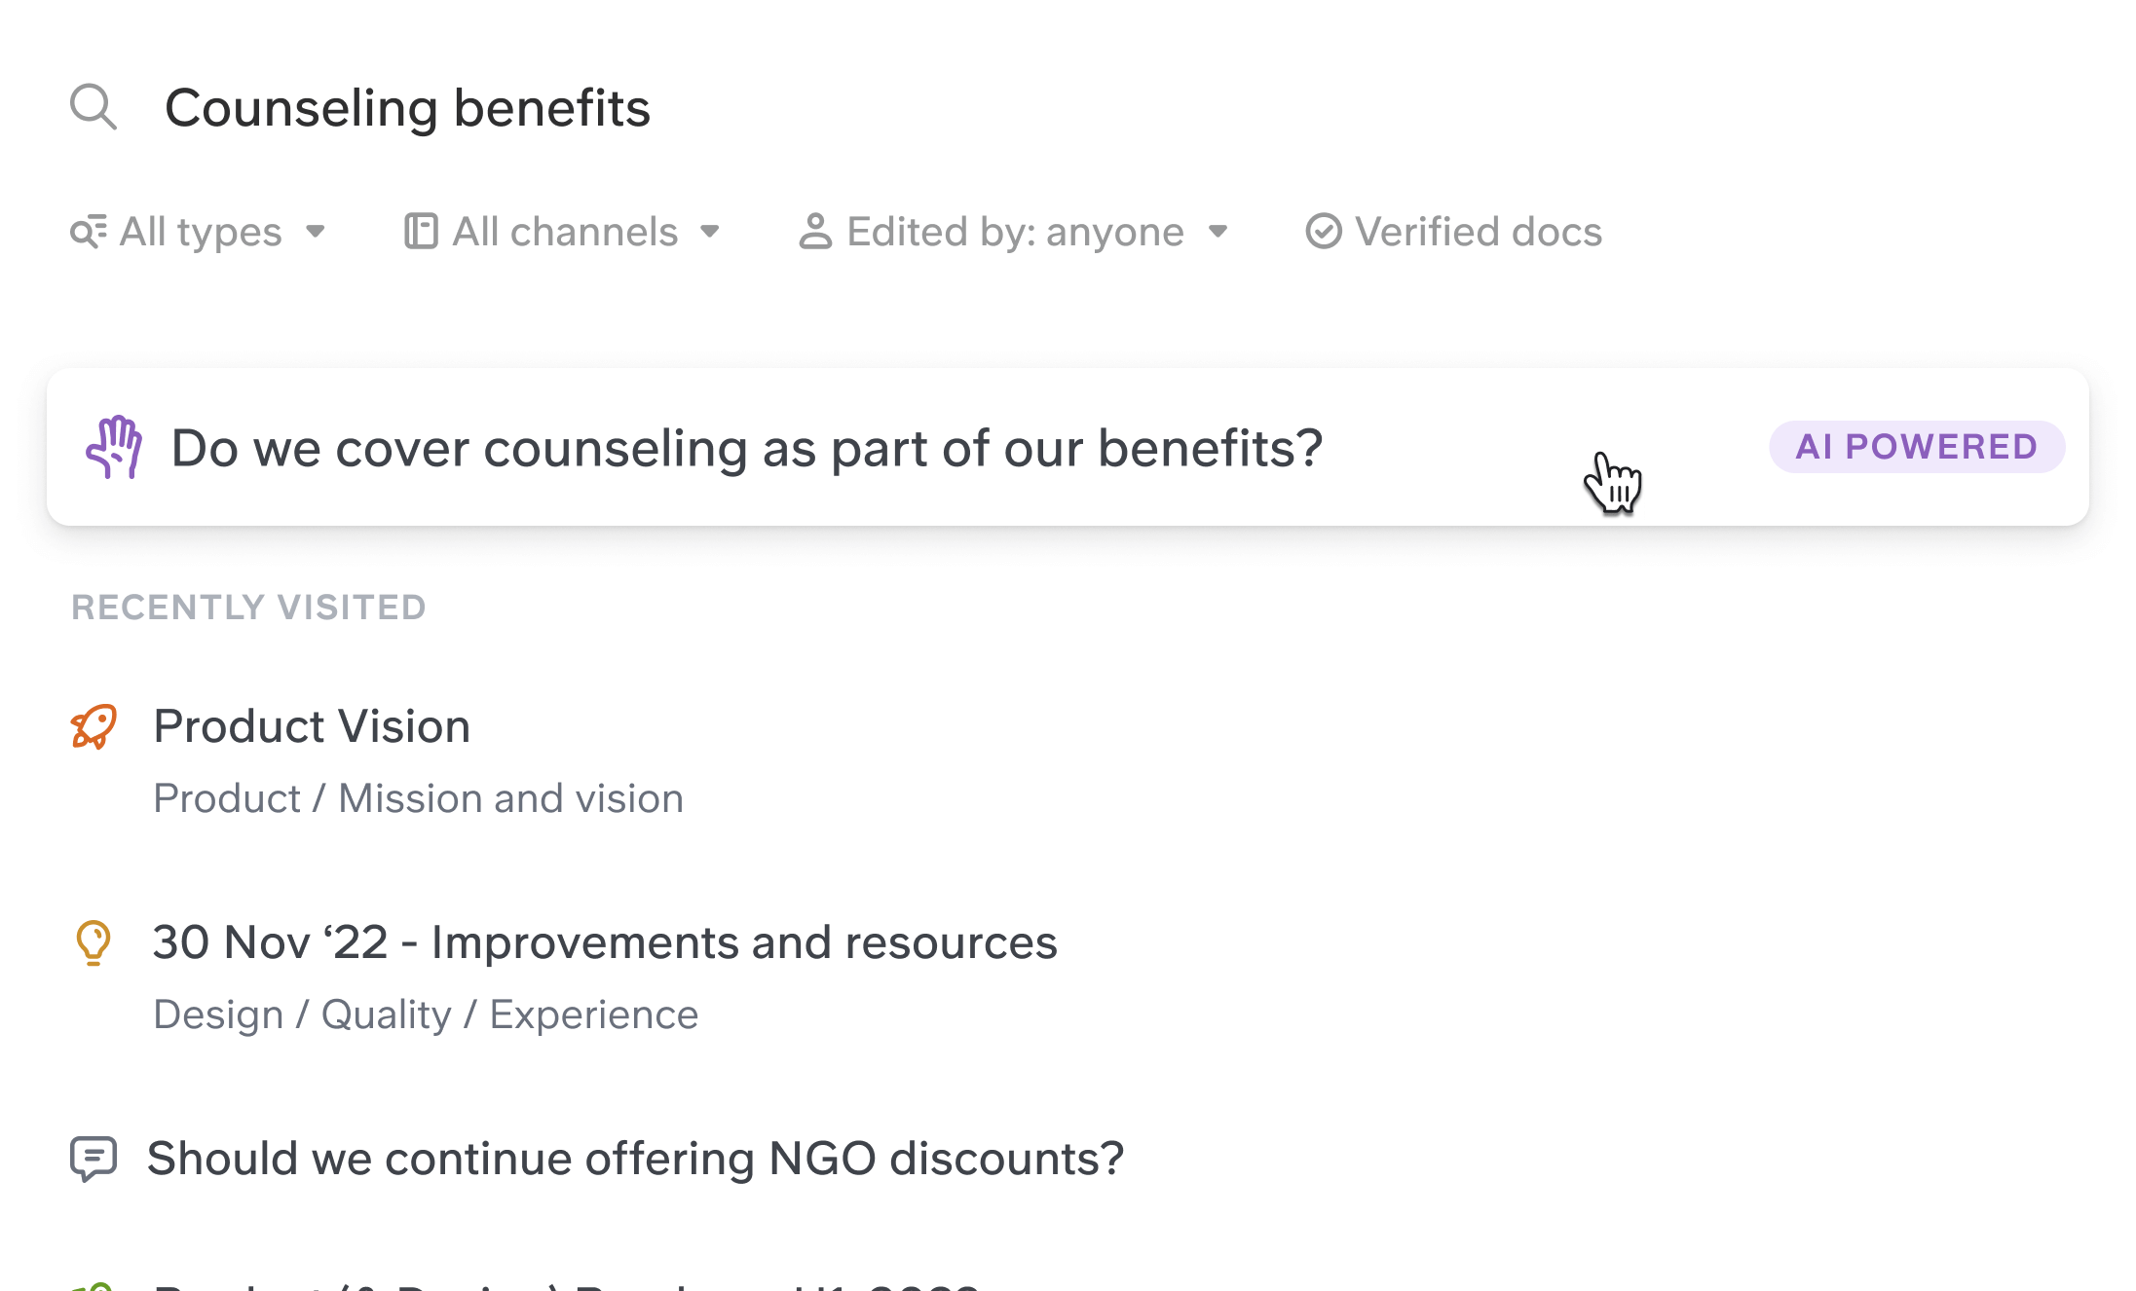2136x1291 pixels.
Task: Click the purple waving hand icon
Action: point(114,448)
